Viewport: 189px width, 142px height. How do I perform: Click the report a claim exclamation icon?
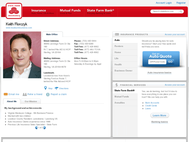click(48, 94)
